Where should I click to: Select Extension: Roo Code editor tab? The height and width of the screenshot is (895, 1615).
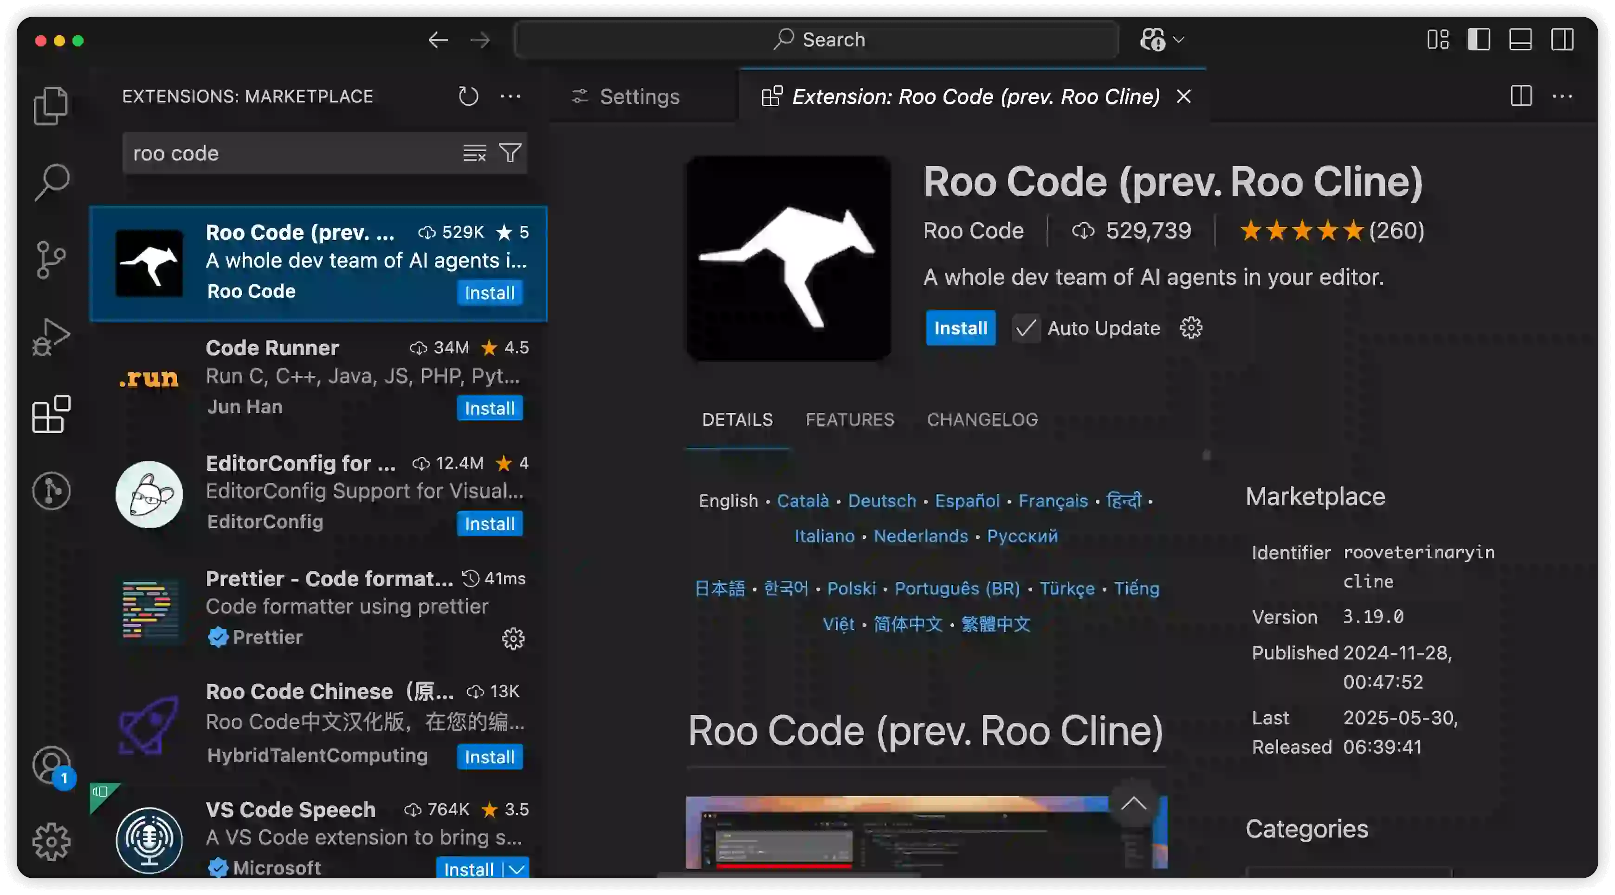tap(975, 96)
